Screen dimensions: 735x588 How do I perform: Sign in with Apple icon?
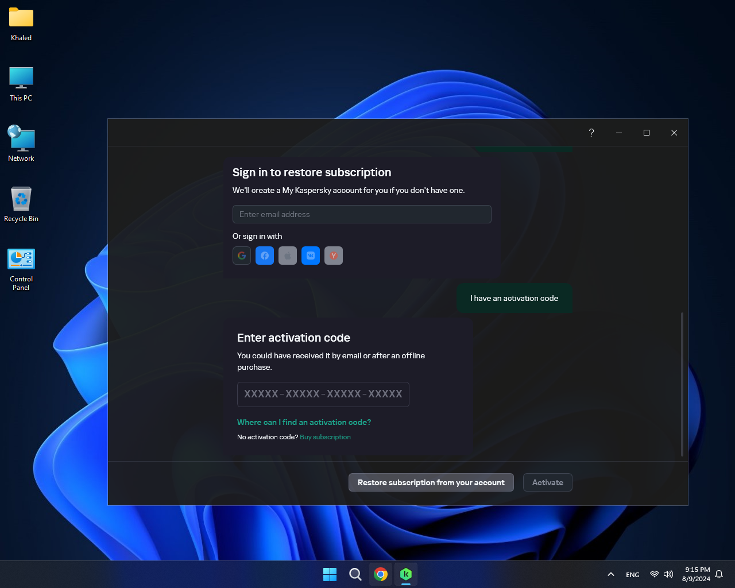288,256
